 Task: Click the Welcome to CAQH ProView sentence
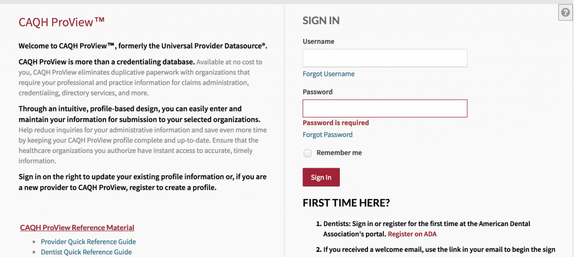143,46
